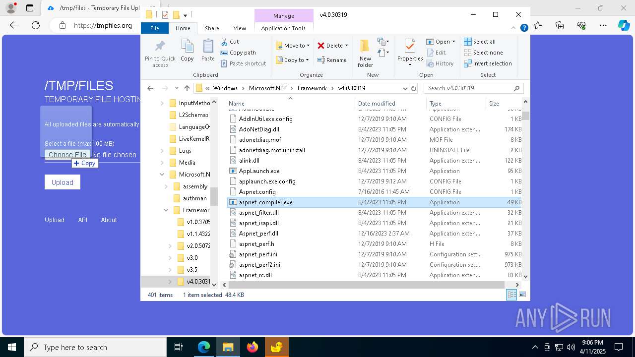The height and width of the screenshot is (357, 635).
Task: Open the Open button dropdown arrow
Action: point(453,42)
